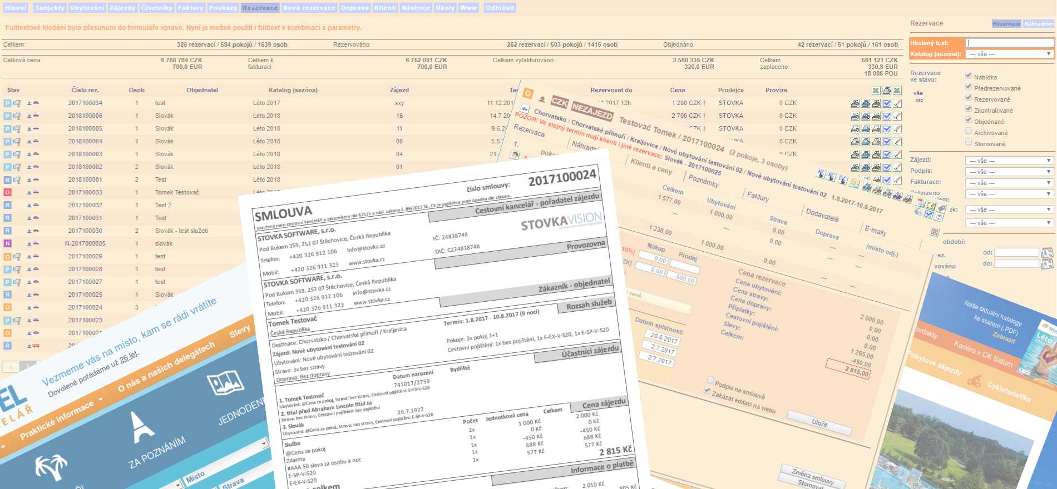This screenshot has height=489, width=1057.
Task: Open the Katalog (sezóna) dropdown
Action: (1009, 54)
